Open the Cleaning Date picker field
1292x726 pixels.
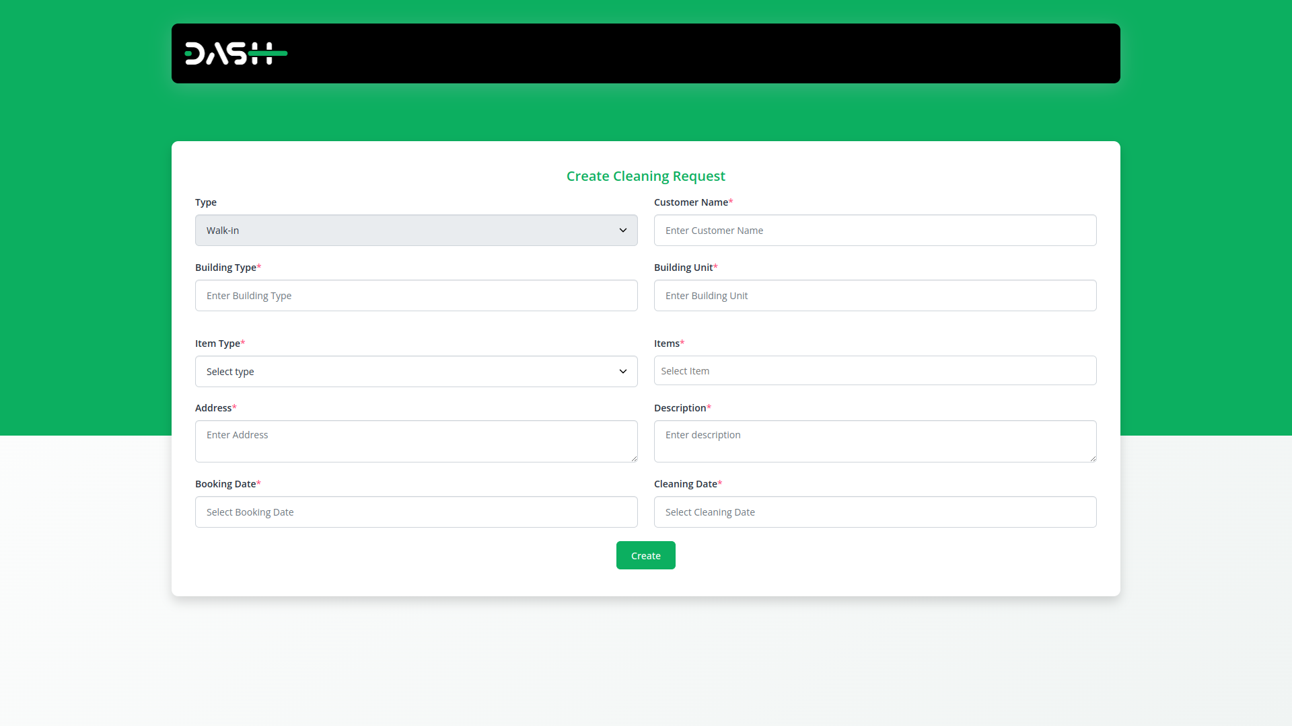coord(875,512)
